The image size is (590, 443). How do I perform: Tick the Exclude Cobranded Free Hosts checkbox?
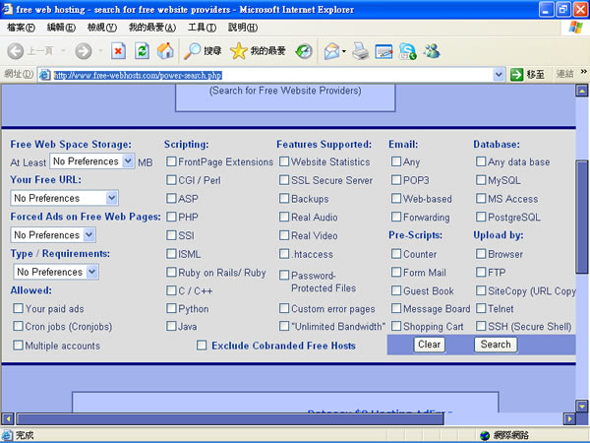pyautogui.click(x=202, y=346)
